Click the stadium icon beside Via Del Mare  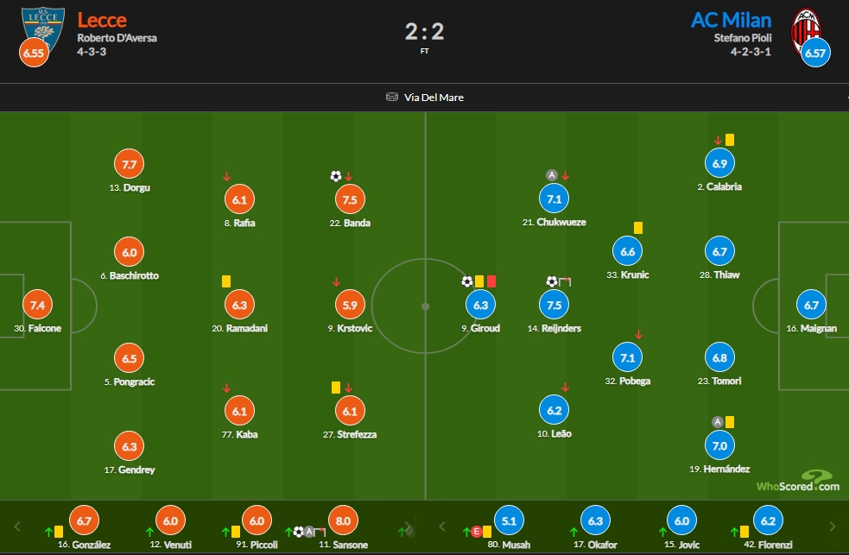click(x=391, y=98)
